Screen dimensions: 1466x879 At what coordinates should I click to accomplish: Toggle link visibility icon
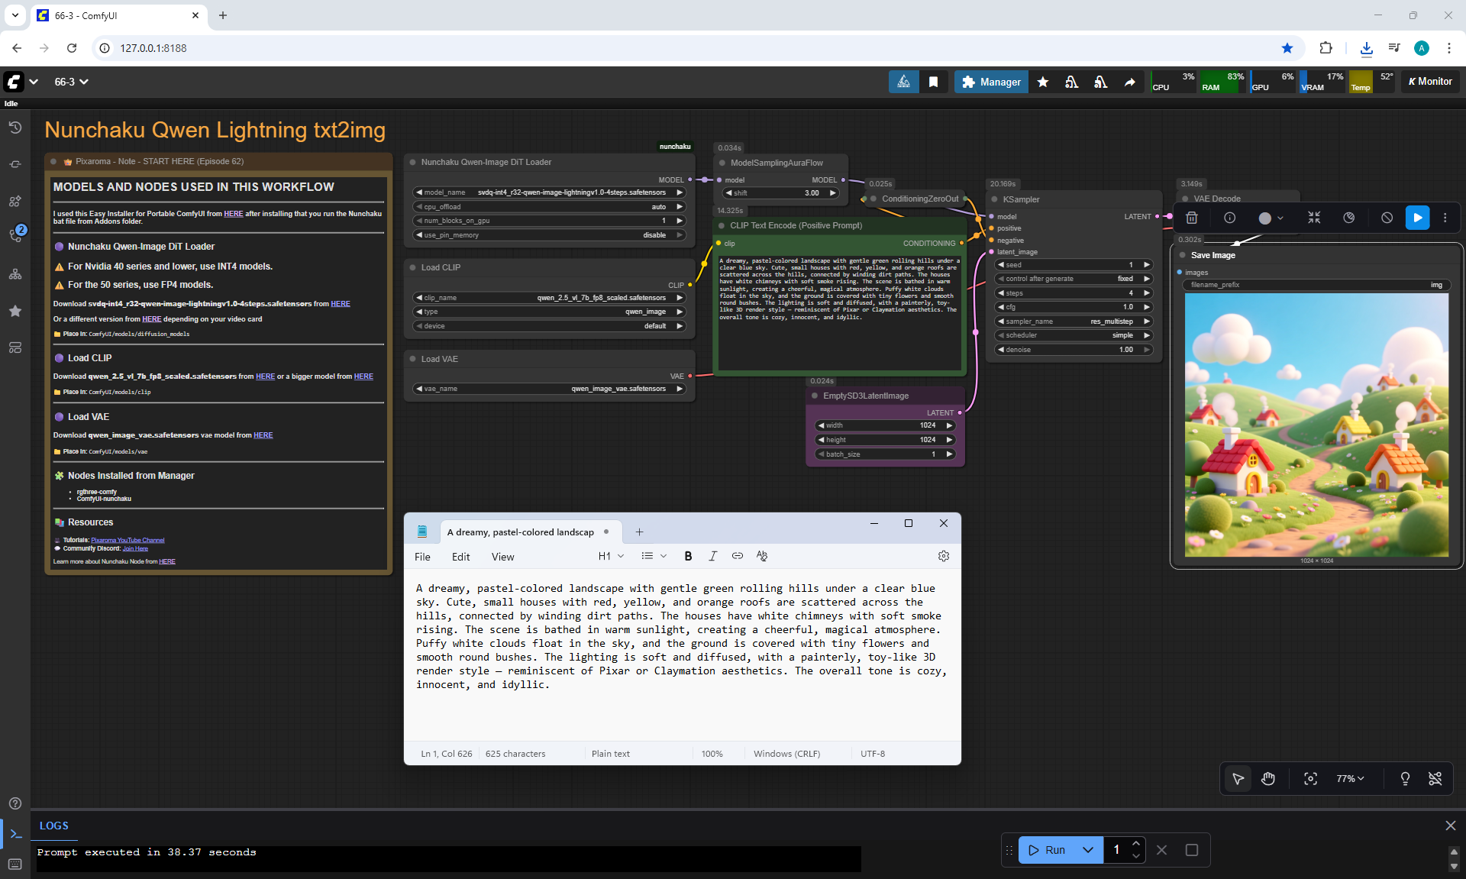coord(1435,778)
